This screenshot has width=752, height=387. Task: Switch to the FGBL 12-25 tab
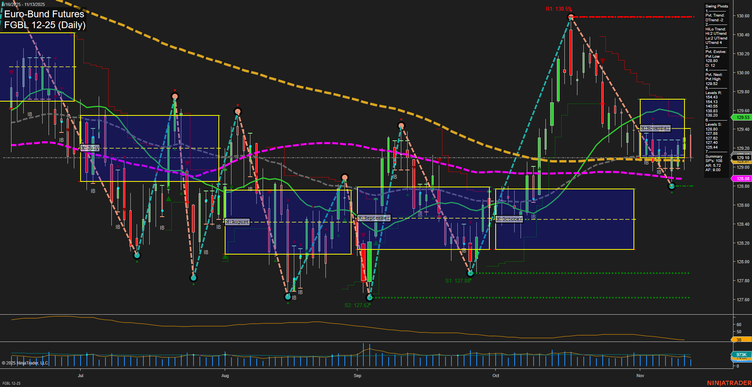tap(12, 383)
